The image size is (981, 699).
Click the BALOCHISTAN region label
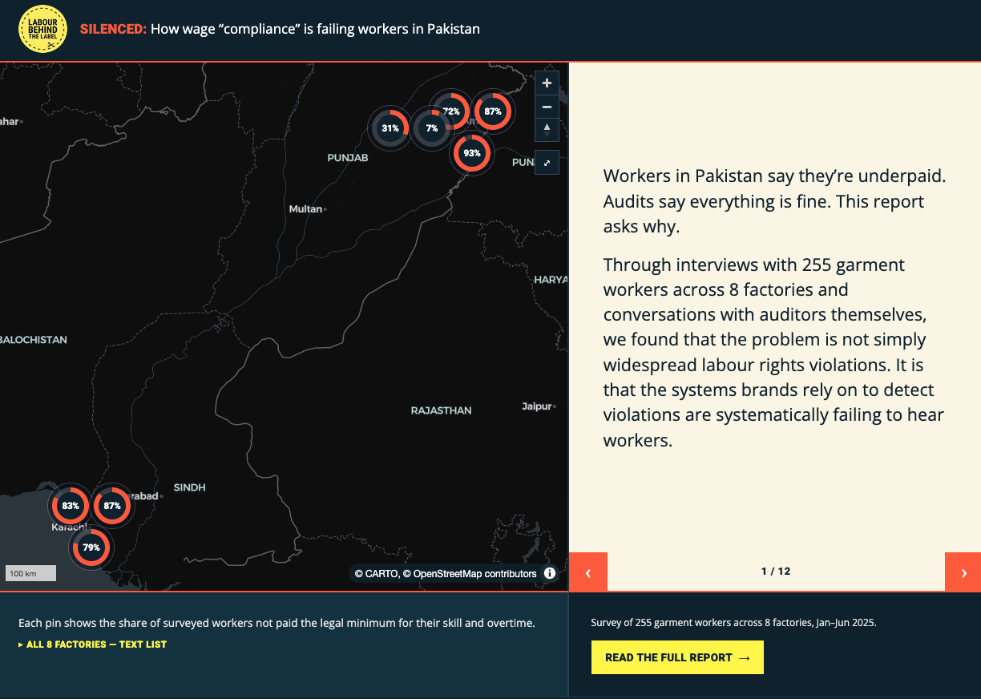tap(34, 340)
